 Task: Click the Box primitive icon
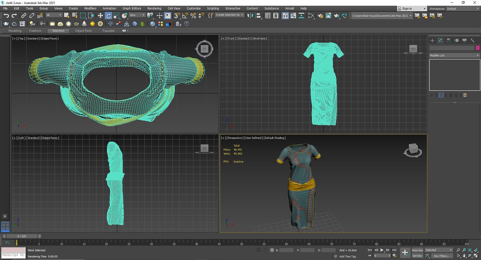(x=52, y=24)
